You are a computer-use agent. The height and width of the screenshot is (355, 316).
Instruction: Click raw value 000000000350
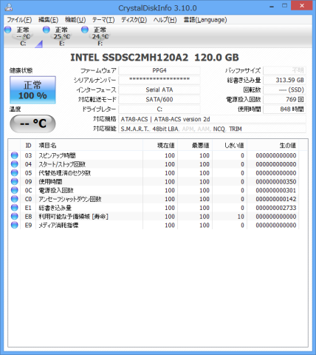tap(276, 182)
